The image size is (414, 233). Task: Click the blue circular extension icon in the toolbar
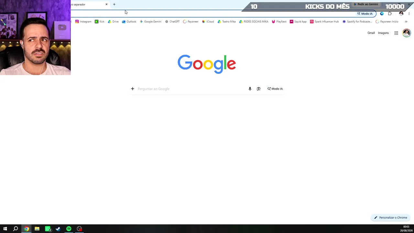click(382, 14)
